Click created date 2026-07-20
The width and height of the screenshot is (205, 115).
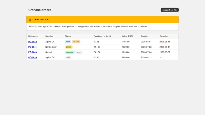click(146, 52)
